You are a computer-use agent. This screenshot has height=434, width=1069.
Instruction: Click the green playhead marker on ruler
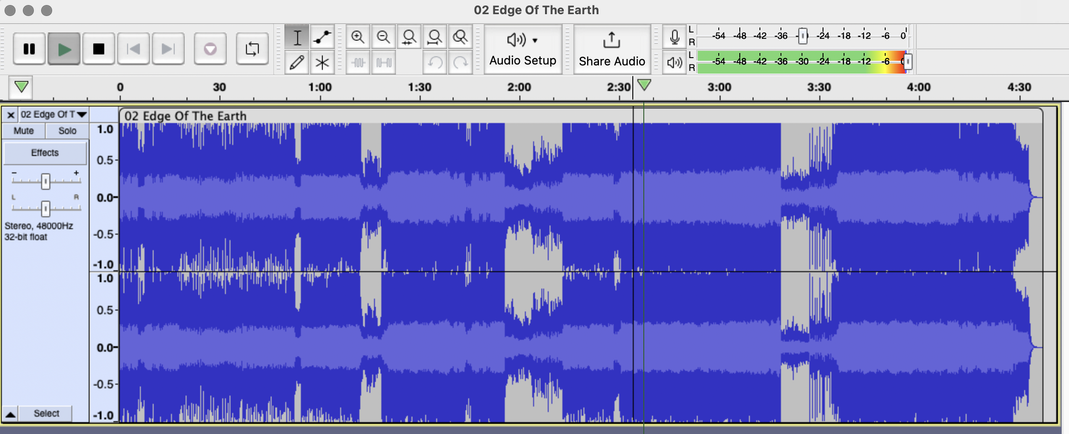[x=644, y=85]
